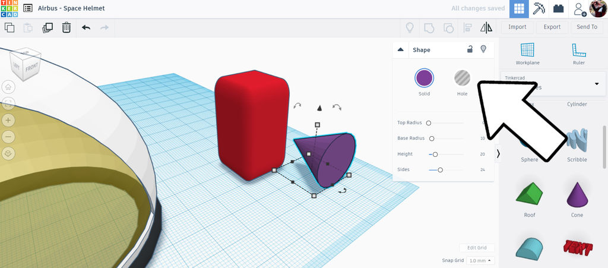Click the Copy toolbar icon
This screenshot has height=268, width=608.
click(x=9, y=27)
